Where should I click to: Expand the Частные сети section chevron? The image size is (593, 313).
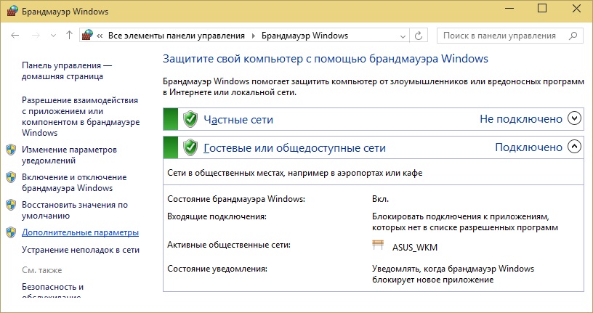pos(575,118)
